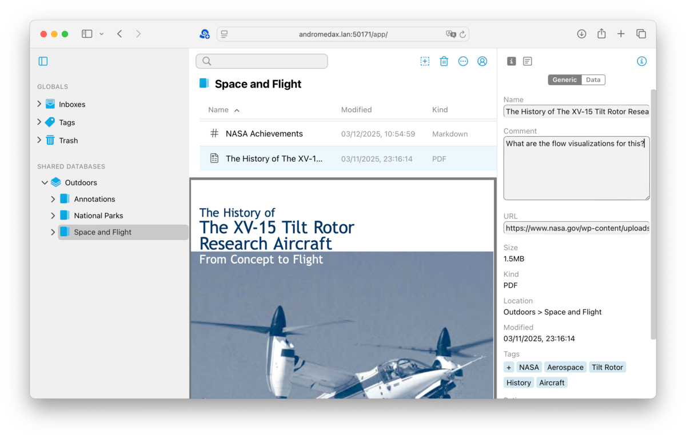Select the NASA Achievements markdown file
This screenshot has height=438, width=686.
(x=264, y=134)
